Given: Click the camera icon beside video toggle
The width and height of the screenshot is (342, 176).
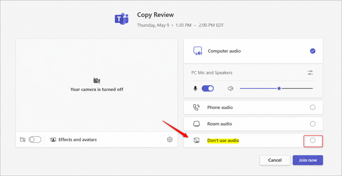Looking at the screenshot, I should (x=23, y=140).
